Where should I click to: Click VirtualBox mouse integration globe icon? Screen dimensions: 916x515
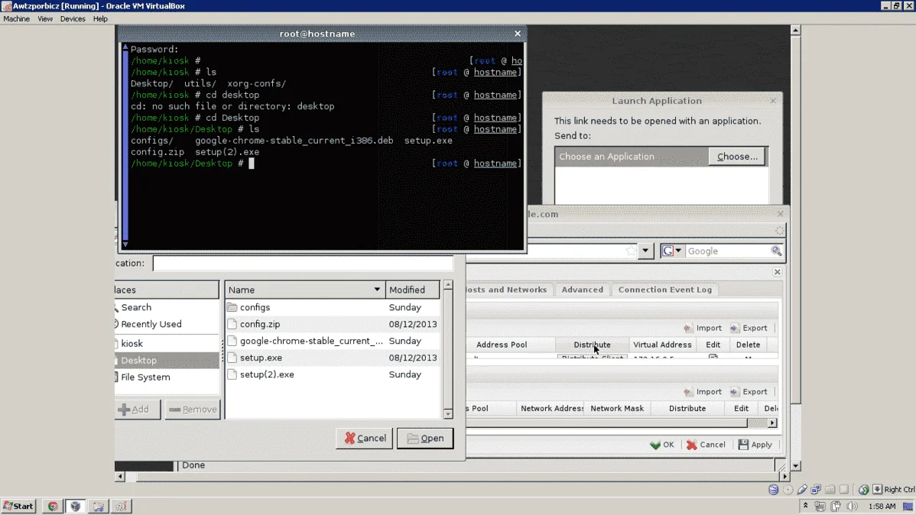click(x=863, y=489)
